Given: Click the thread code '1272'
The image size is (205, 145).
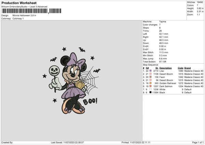Looking at the screenshot, I should pos(181,83).
